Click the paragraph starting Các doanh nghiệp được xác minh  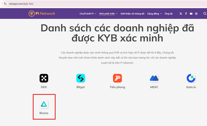(x=117, y=58)
